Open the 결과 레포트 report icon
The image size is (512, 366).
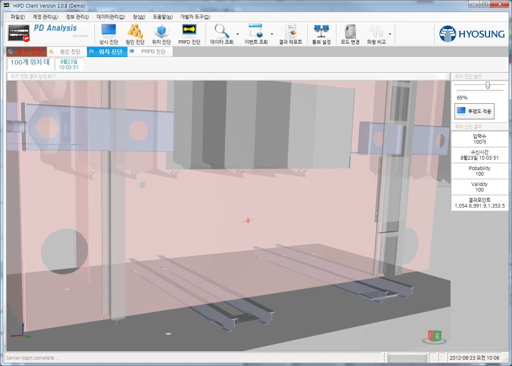point(290,34)
